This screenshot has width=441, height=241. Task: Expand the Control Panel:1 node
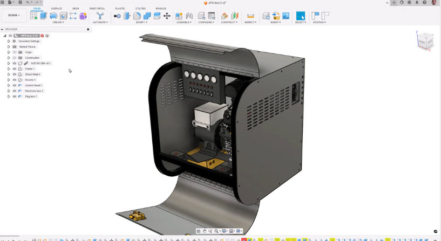click(9, 85)
